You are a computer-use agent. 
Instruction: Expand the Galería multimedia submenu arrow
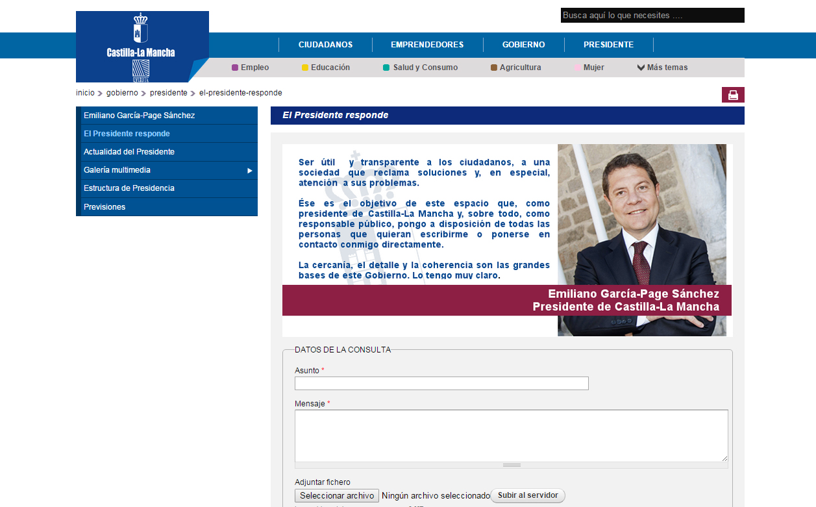point(250,170)
